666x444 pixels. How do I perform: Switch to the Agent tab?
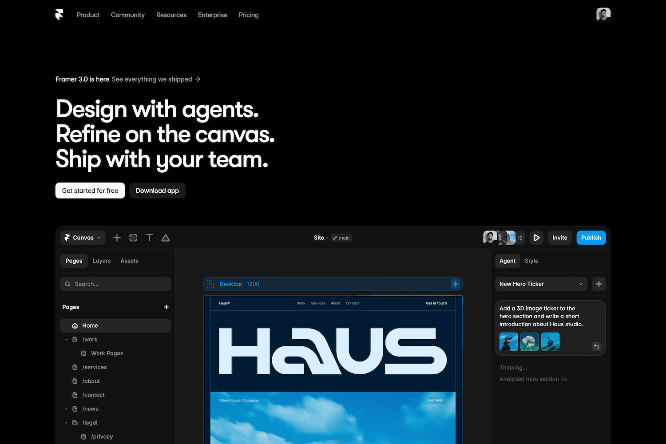pos(507,261)
